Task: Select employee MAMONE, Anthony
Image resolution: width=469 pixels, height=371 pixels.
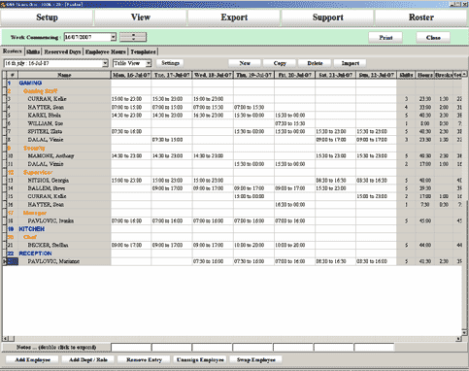Action: 50,156
